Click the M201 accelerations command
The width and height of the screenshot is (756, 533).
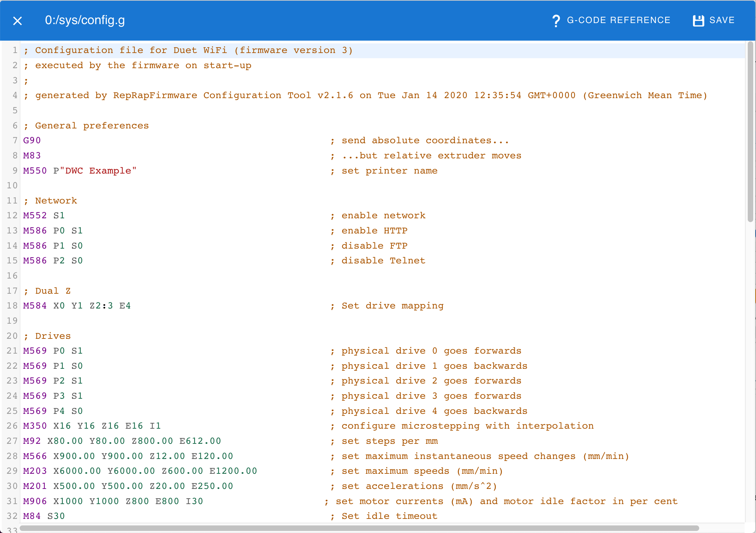(128, 486)
